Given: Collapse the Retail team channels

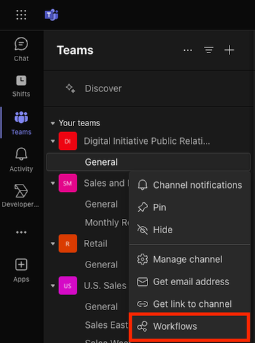Looking at the screenshot, I should point(52,244).
